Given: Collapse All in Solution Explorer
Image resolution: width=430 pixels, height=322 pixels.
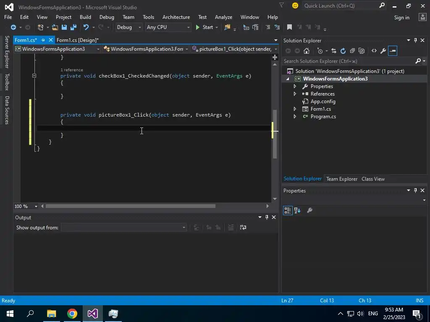Looking at the screenshot, I should click(x=352, y=51).
